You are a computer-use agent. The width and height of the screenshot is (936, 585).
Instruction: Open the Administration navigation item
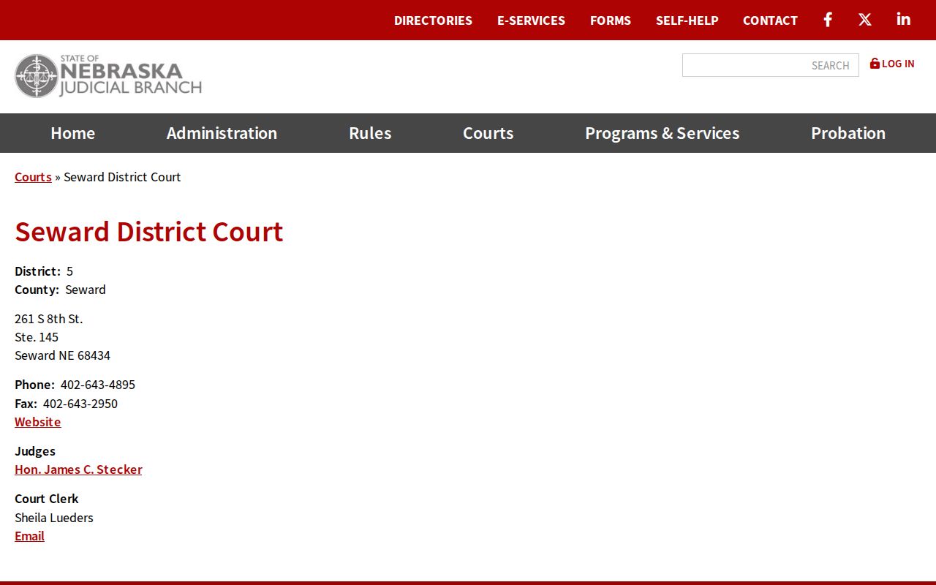[x=222, y=133]
